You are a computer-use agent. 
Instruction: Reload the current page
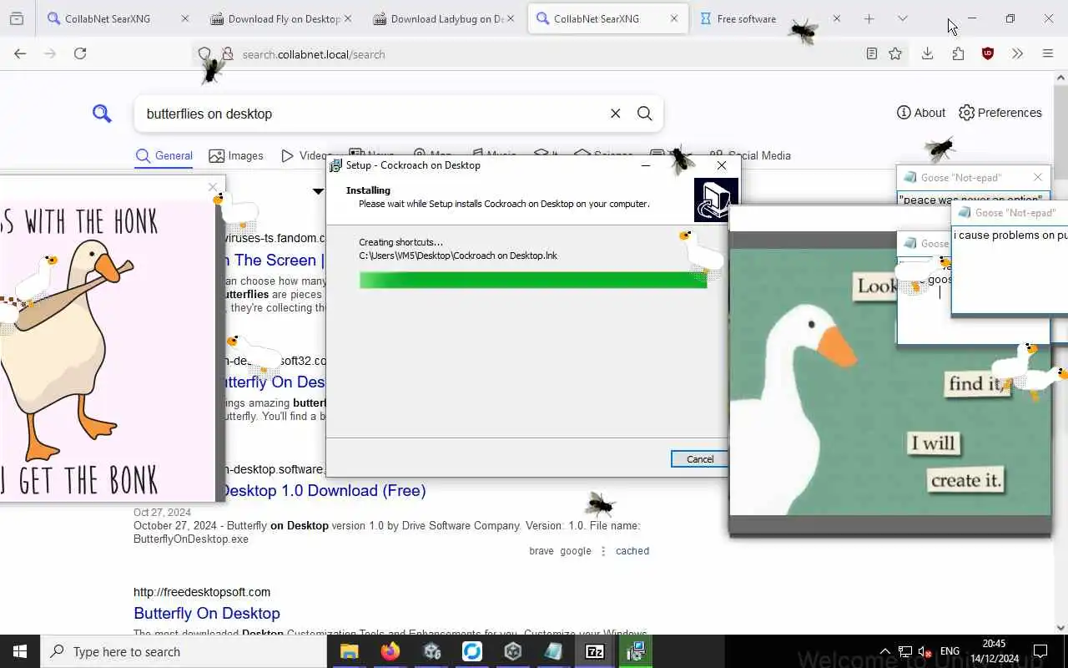tap(80, 53)
